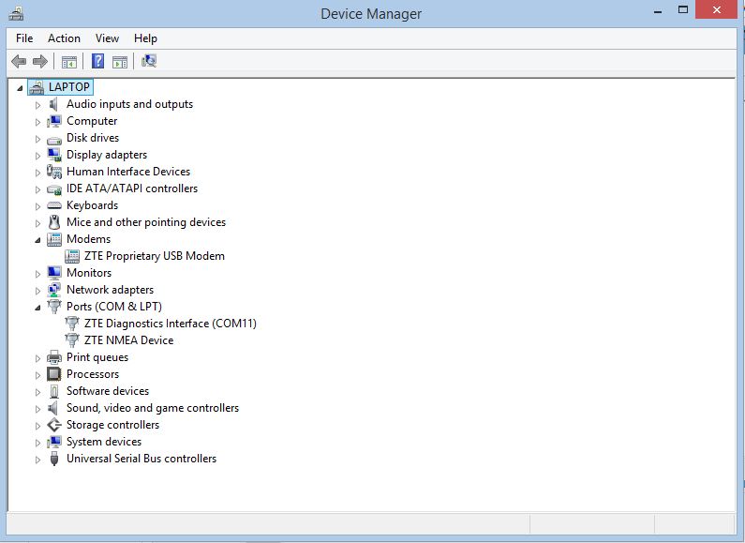Expand the Display adapters category

[x=38, y=156]
